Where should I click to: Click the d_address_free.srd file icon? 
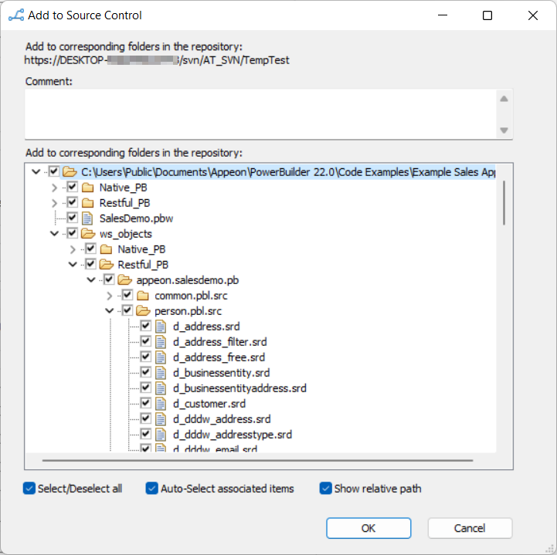point(161,357)
